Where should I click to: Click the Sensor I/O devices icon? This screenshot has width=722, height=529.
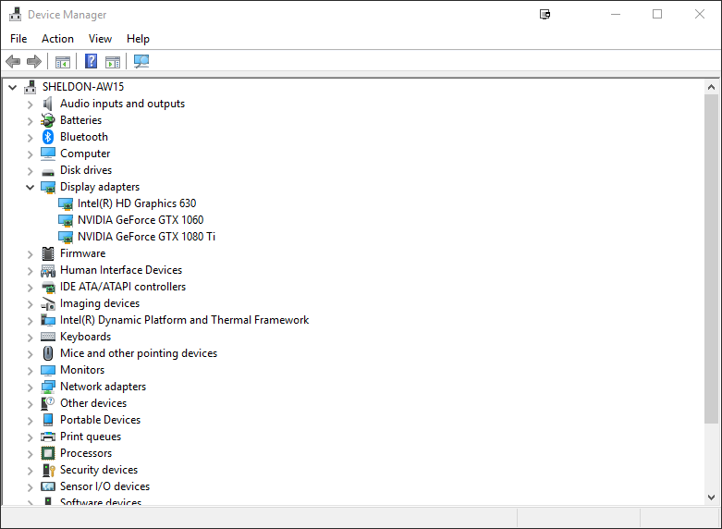point(48,486)
